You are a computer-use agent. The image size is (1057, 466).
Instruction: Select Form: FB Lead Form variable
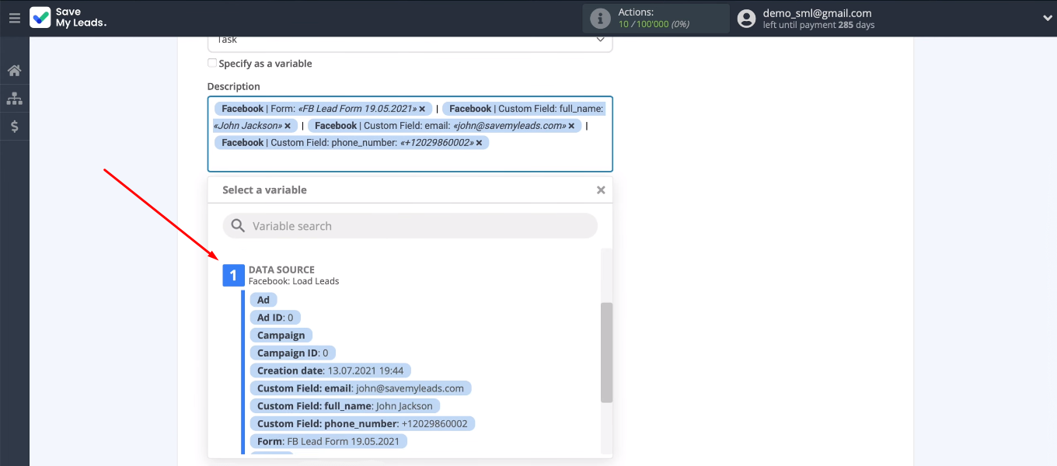click(328, 441)
